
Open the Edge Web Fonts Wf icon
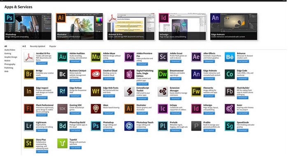click(96, 92)
